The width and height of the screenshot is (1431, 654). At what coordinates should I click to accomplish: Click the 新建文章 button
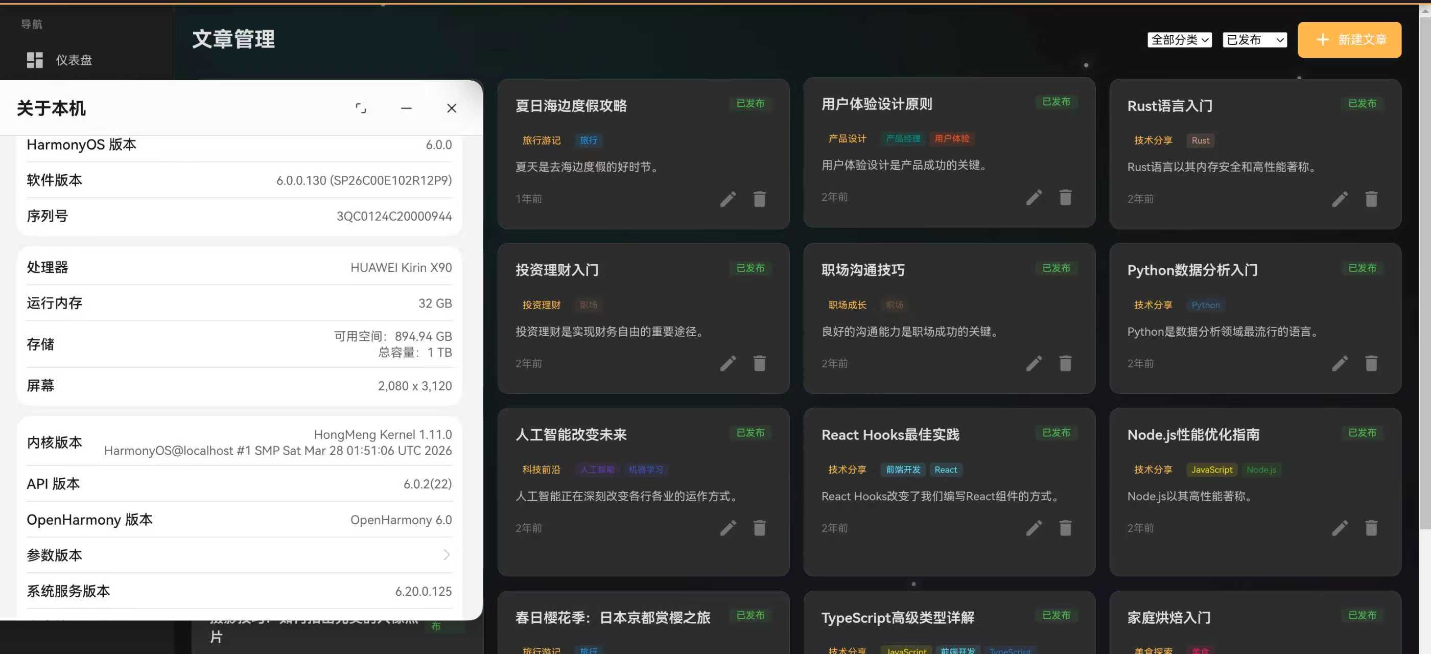point(1349,40)
